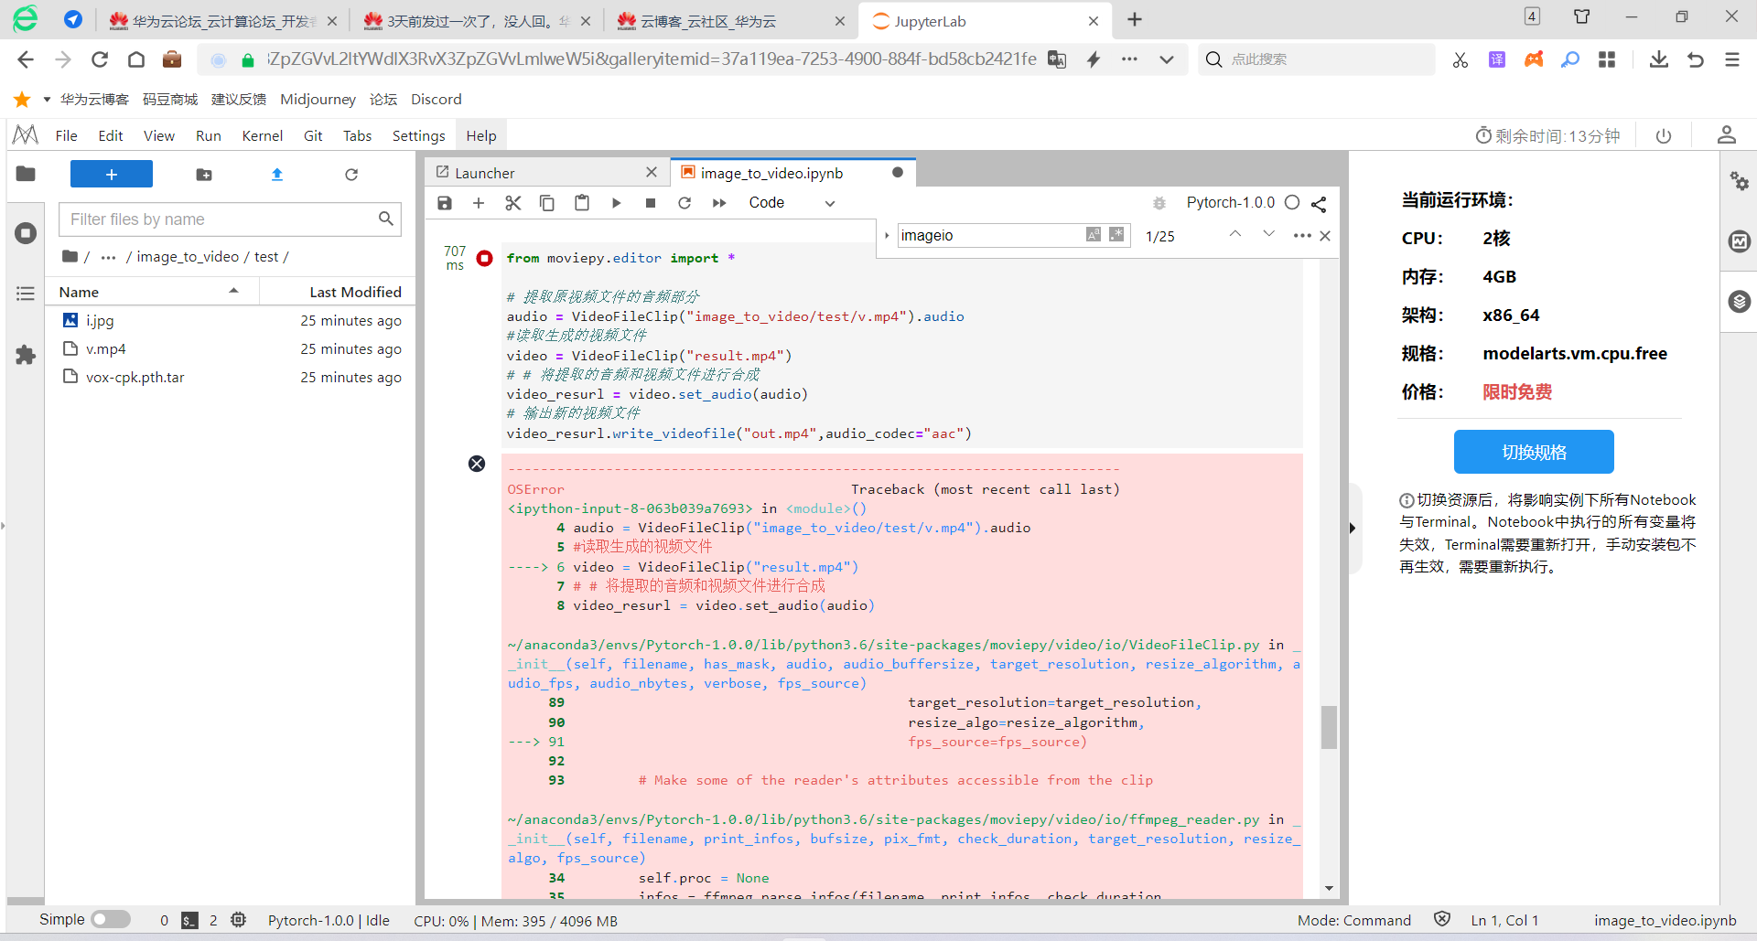Open the extension manager puzzle icon

point(26,355)
